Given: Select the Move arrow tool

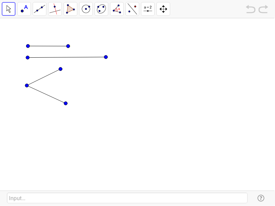Looking at the screenshot, I should click(9, 9).
